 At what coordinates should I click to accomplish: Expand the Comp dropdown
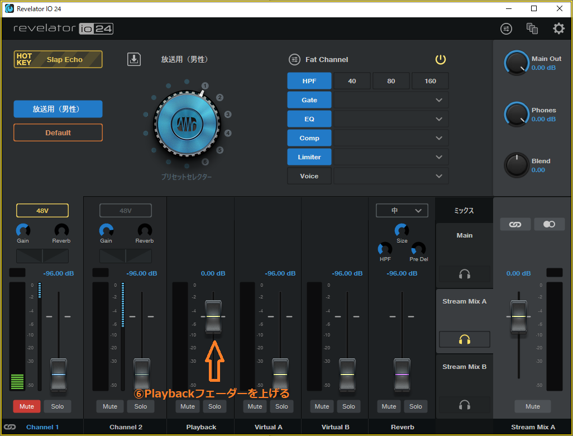pos(391,138)
